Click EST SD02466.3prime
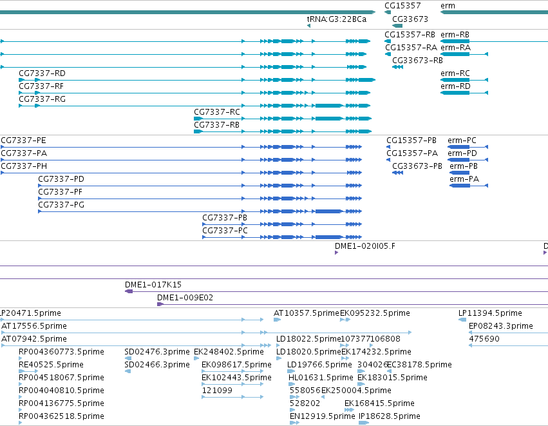This screenshot has height=426, width=548. click(x=157, y=365)
